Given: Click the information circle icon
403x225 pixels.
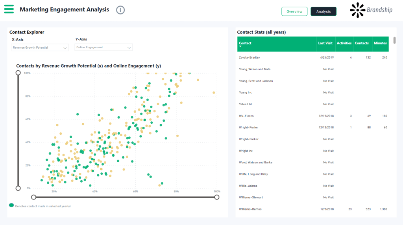Looking at the screenshot, I should click(120, 10).
